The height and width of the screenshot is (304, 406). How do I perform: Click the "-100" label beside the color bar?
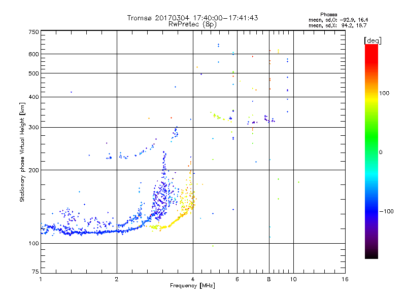386,211
